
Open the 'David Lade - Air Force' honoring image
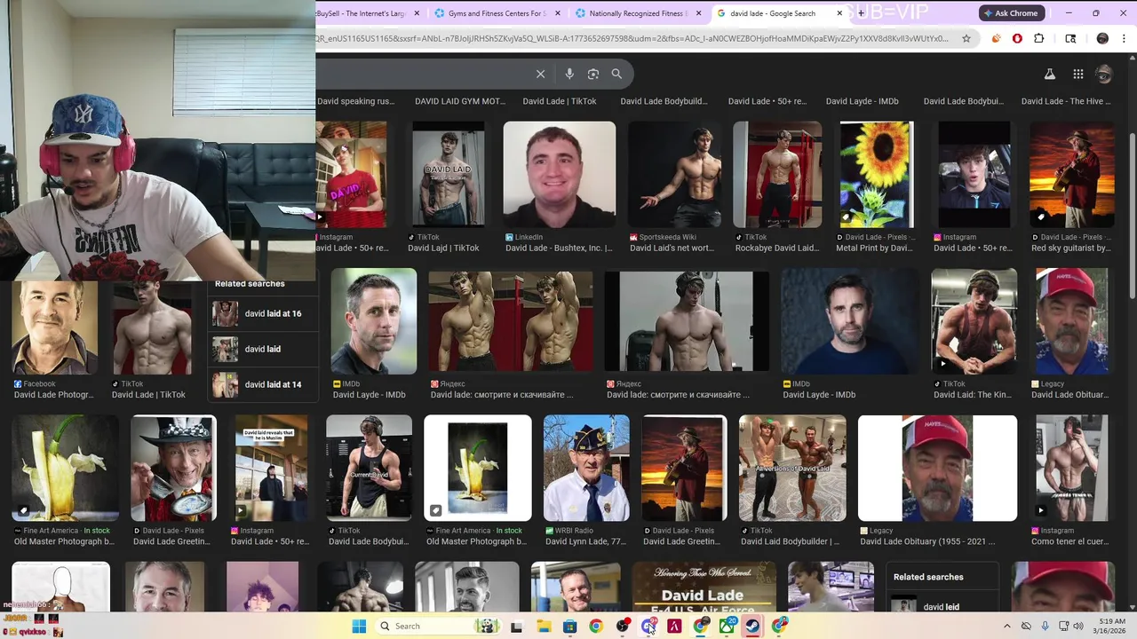coord(703,587)
